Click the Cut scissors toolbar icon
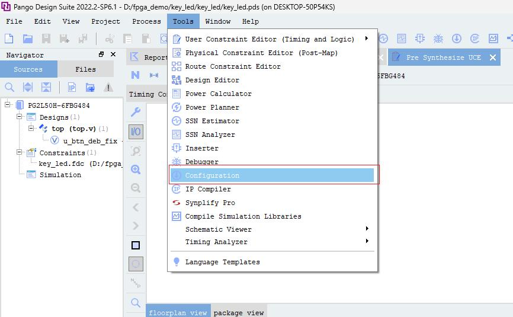This screenshot has height=317, width=513. point(109,39)
